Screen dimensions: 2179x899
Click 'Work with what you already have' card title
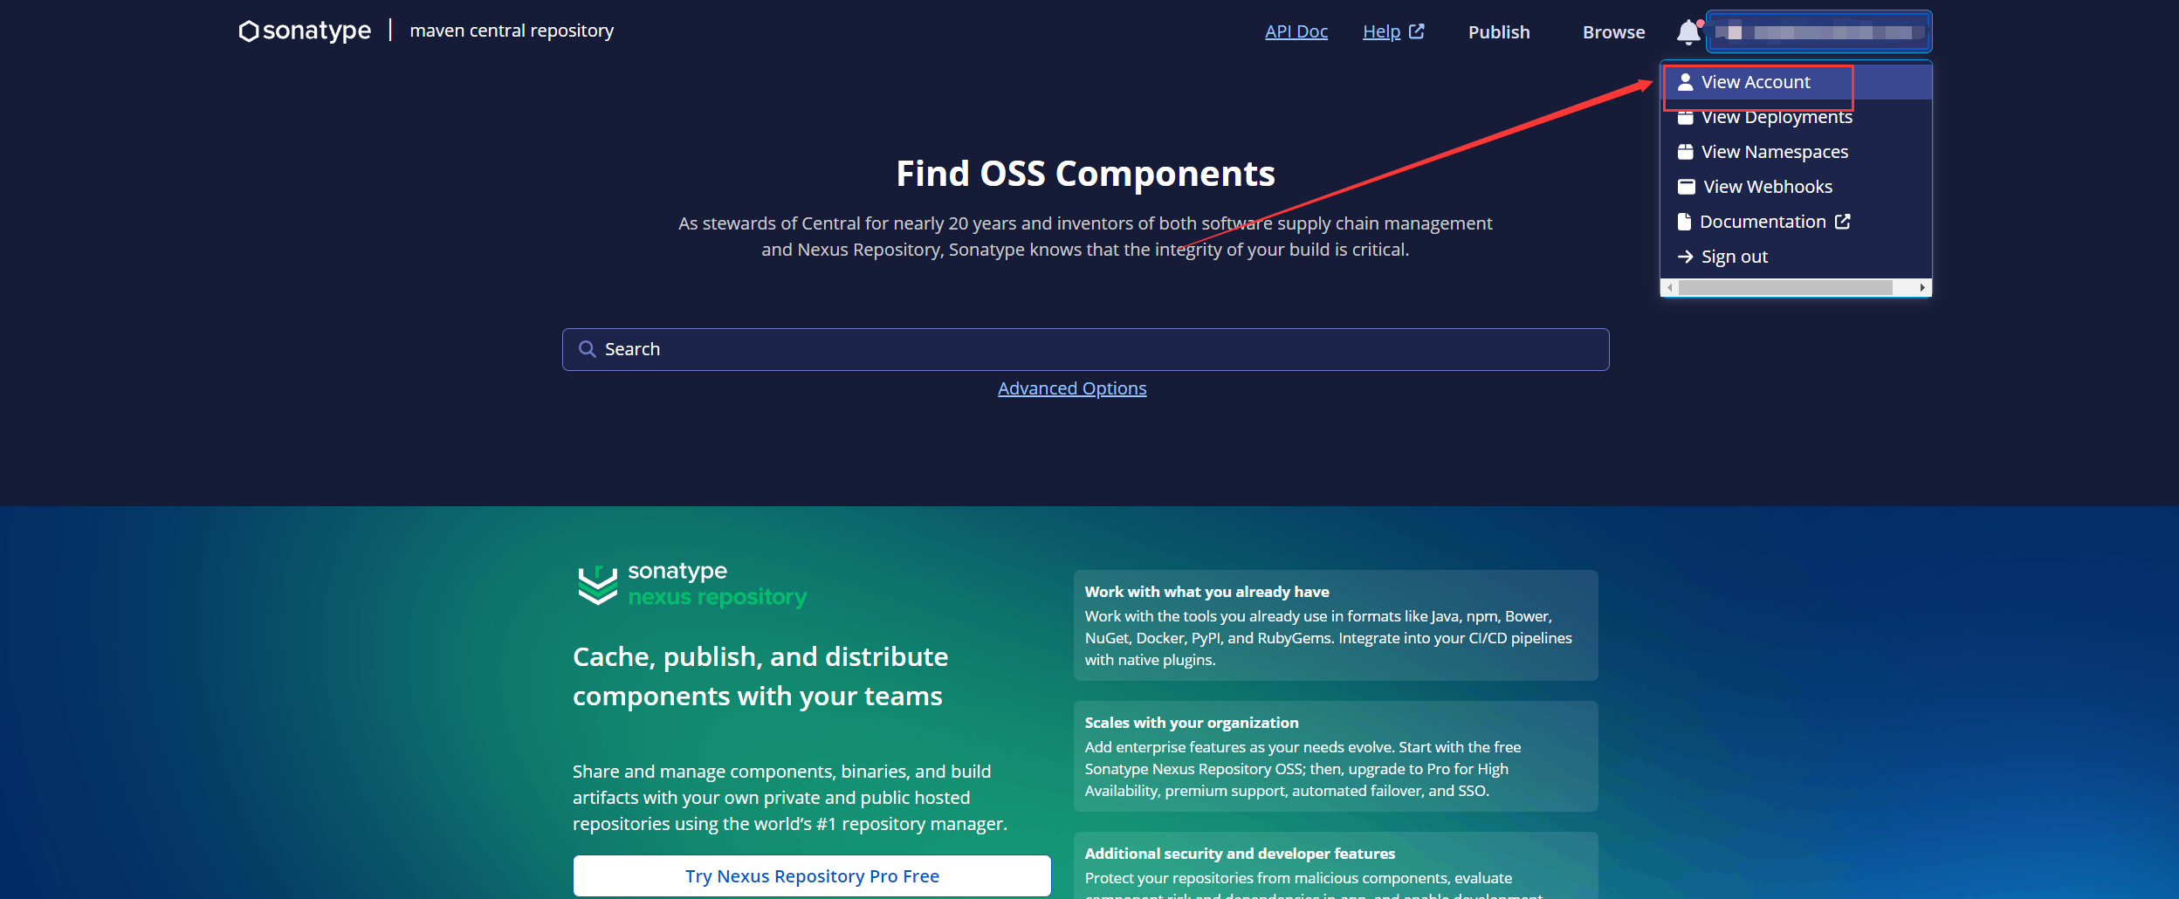click(x=1206, y=592)
